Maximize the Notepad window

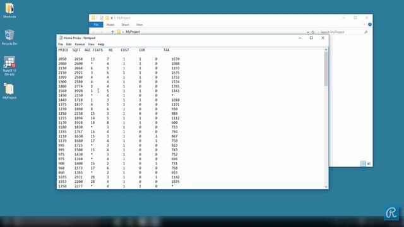click(x=311, y=38)
